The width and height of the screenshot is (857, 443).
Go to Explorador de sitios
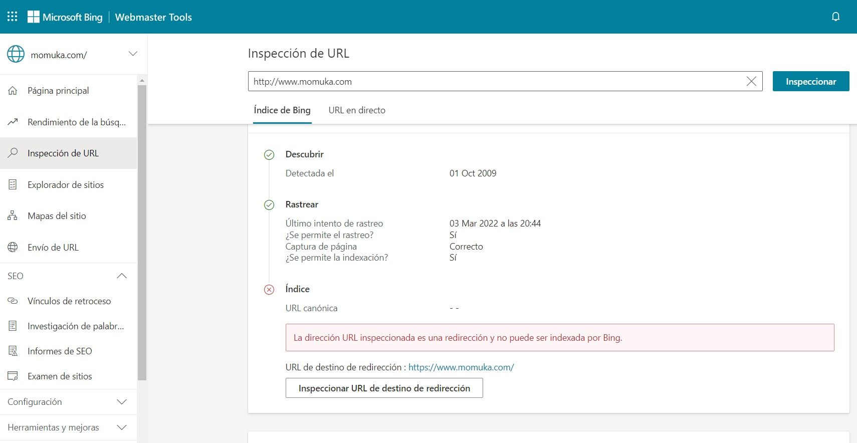point(68,184)
